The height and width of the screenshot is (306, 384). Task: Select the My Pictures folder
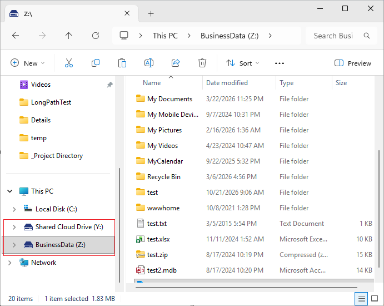tap(164, 130)
